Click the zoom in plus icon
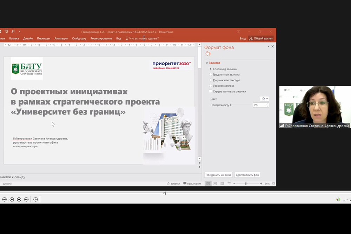The height and width of the screenshot is (234, 351). click(261, 183)
